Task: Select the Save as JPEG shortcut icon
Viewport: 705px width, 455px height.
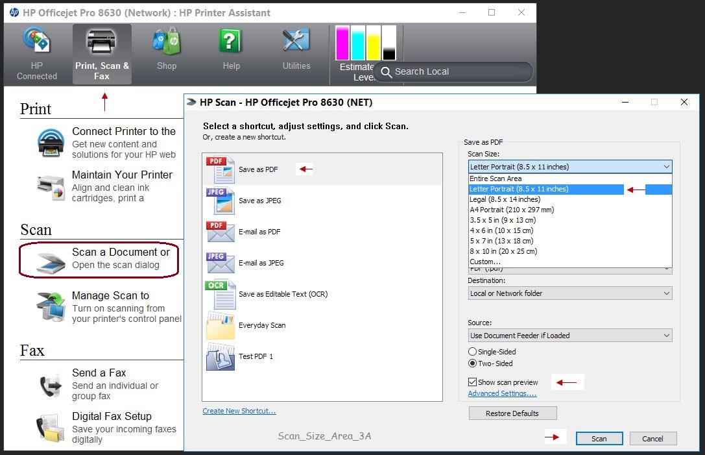Action: point(221,201)
